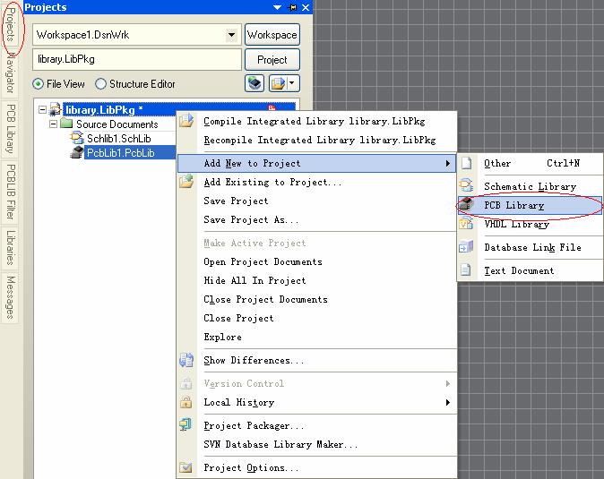Image resolution: width=604 pixels, height=479 pixels.
Task: Select the Source Documents tree label
Action: [x=117, y=124]
